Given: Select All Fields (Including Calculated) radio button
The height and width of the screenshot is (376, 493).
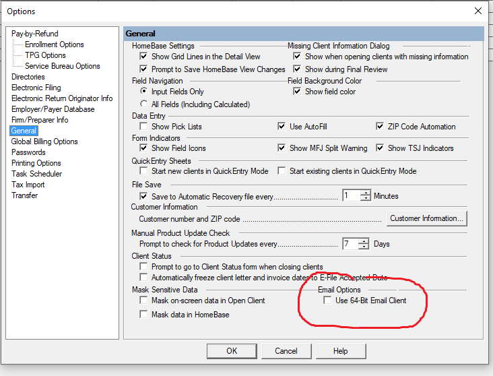Looking at the screenshot, I should pos(144,104).
